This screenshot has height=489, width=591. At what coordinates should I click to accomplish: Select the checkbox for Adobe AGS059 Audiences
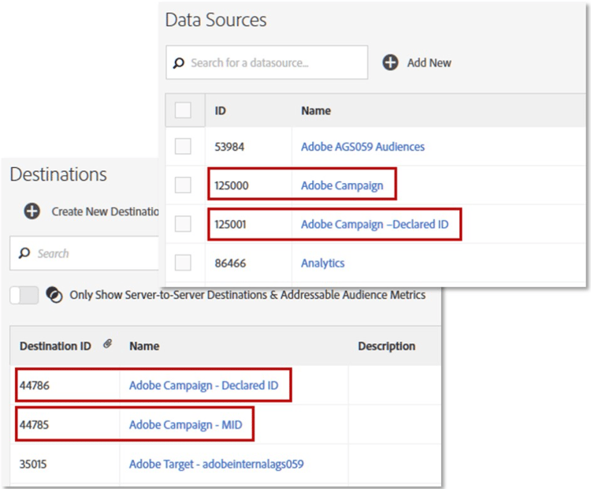[x=183, y=147]
